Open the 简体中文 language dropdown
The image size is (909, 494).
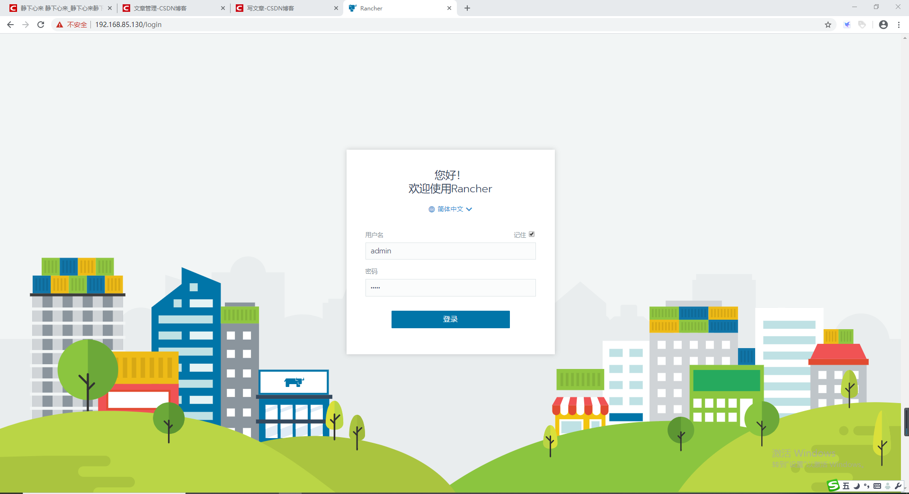click(450, 209)
